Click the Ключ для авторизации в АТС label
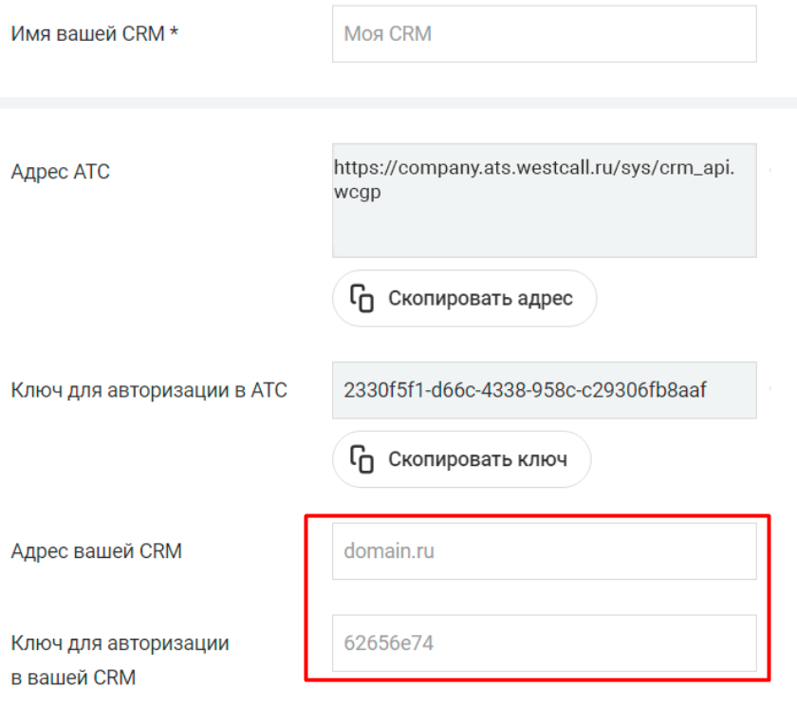Screen dimensions: 797x708 149,390
